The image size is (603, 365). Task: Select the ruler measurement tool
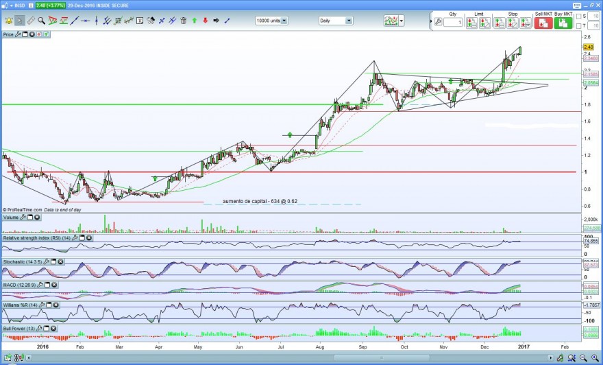pos(31,21)
